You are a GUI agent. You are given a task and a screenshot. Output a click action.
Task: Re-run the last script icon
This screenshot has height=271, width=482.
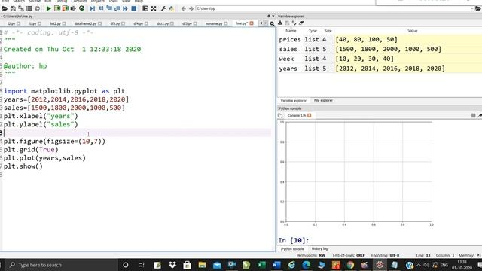point(81,8)
